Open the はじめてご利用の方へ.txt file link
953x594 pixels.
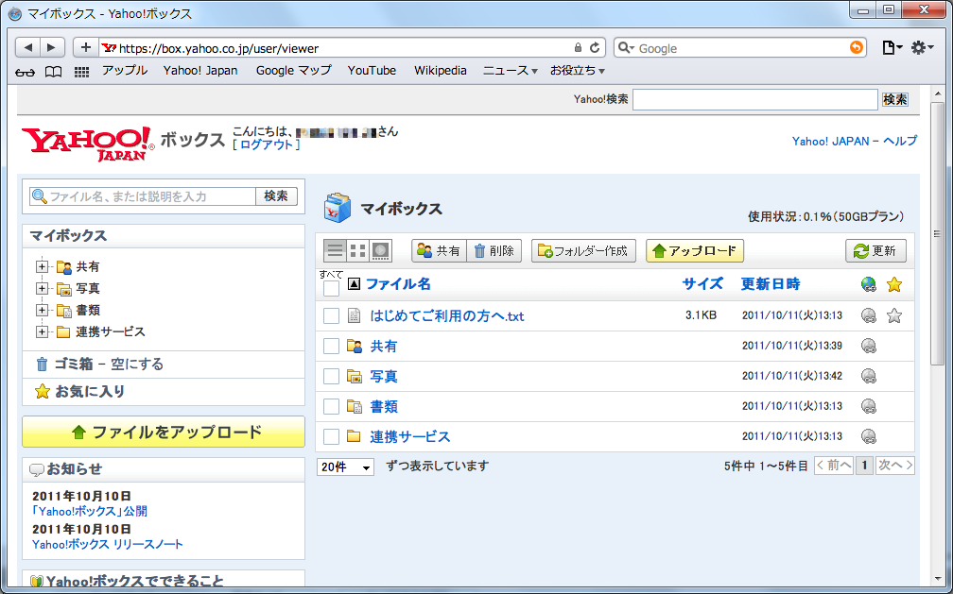coord(446,315)
